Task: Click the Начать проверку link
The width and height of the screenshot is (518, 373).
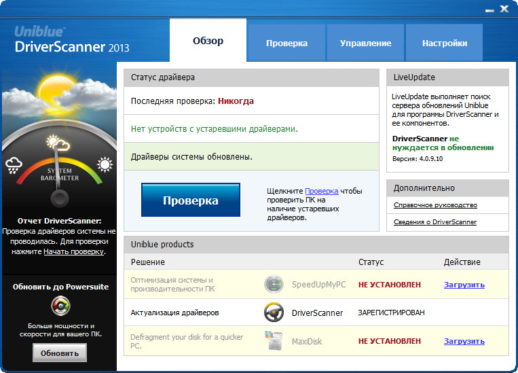Action: pos(73,251)
